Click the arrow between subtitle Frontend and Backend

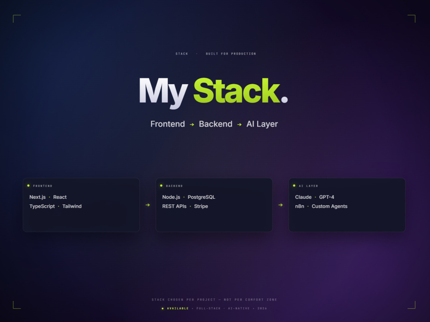[192, 125]
